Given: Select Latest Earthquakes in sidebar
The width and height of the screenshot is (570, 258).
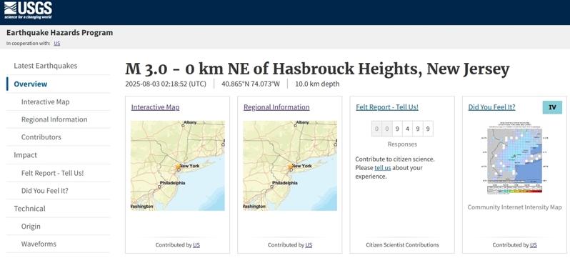Looking at the screenshot, I should [x=46, y=66].
